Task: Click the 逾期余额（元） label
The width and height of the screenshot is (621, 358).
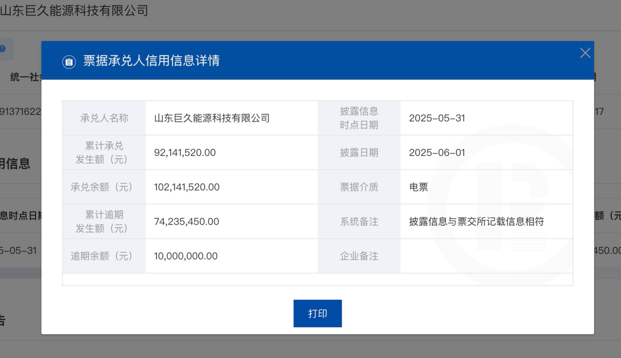Action: pos(104,256)
